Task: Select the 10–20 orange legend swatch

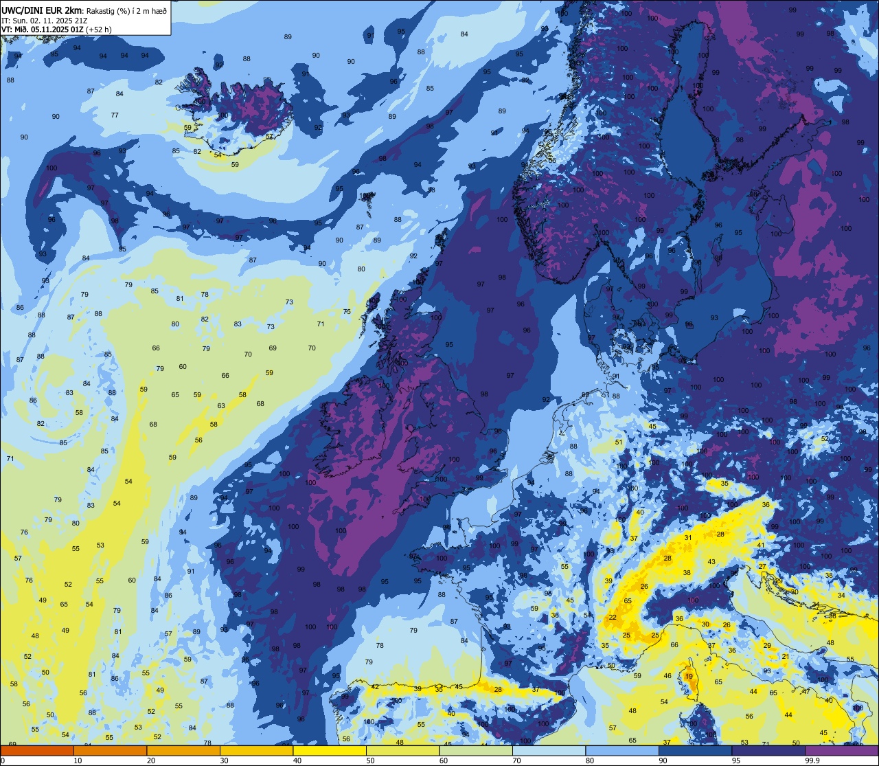Action: point(110,750)
